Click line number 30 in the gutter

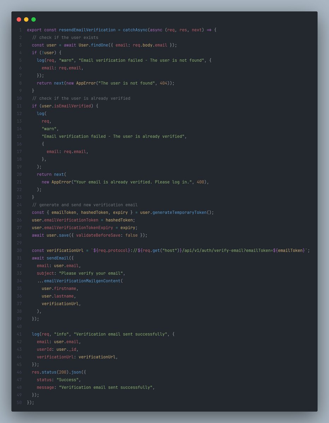[x=19, y=250]
